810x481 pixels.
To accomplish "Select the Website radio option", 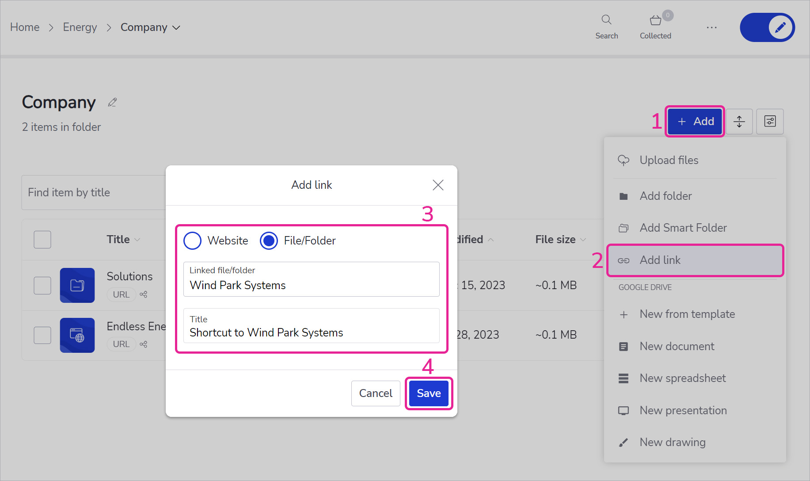I will pos(192,240).
